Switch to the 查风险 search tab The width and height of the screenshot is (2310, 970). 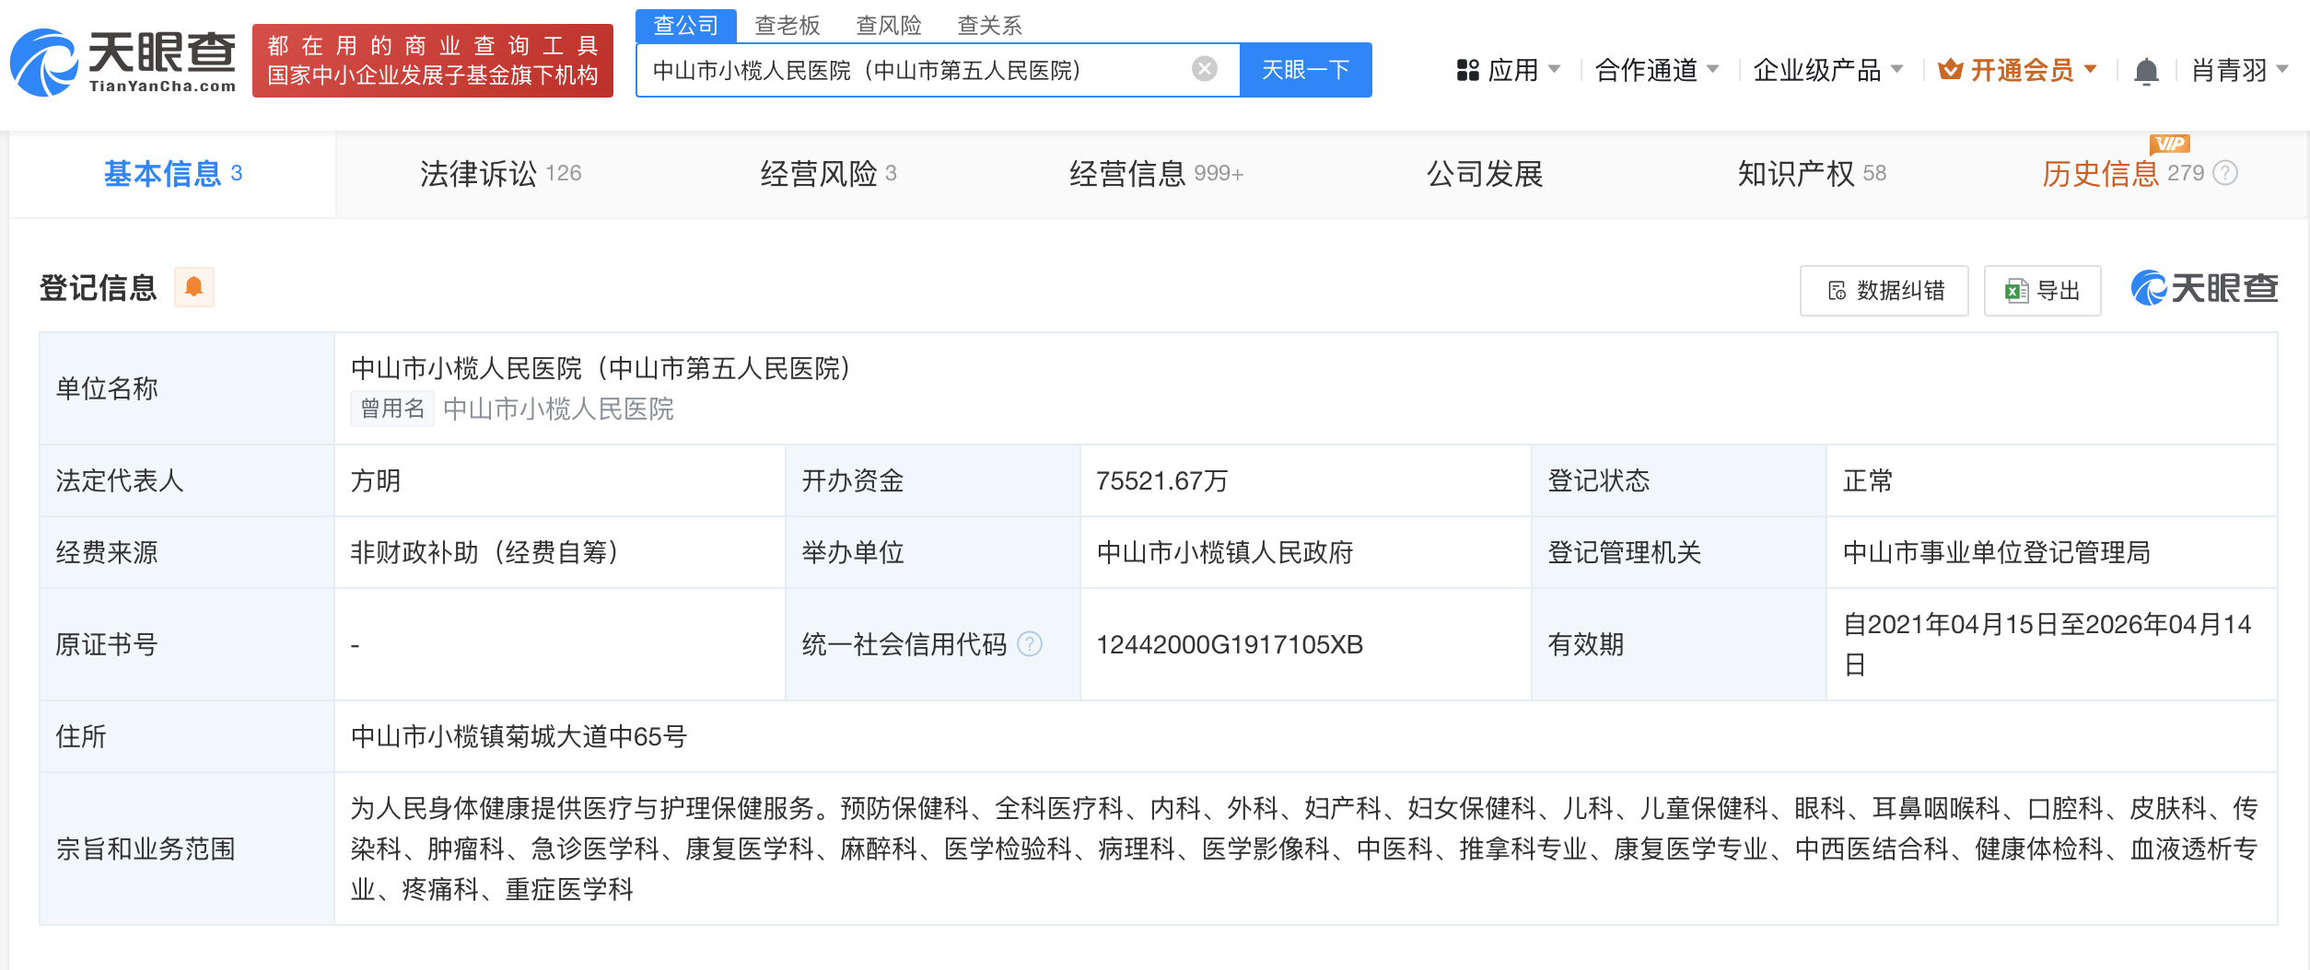(889, 25)
